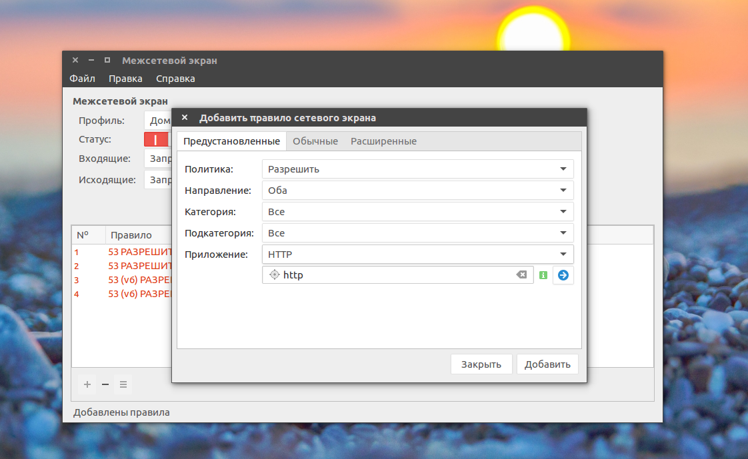Screen dimensions: 748x459
Task: Click the Добавить button
Action: pos(547,364)
